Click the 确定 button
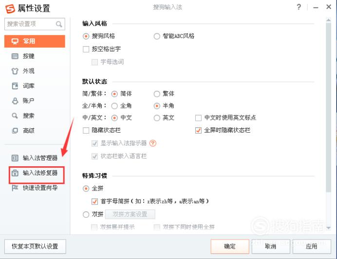The image size is (337, 259). point(230,246)
